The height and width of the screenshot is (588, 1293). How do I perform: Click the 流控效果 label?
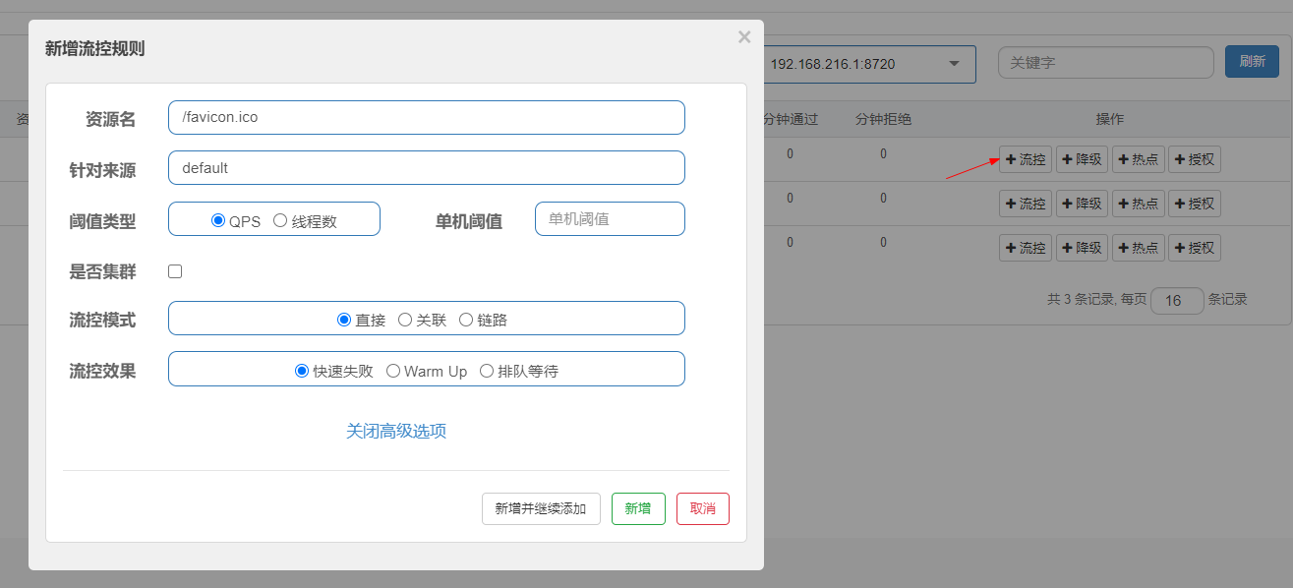102,371
